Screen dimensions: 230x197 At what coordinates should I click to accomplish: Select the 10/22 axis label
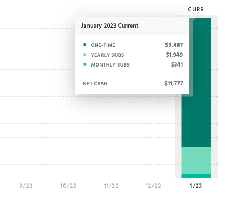click(x=68, y=186)
